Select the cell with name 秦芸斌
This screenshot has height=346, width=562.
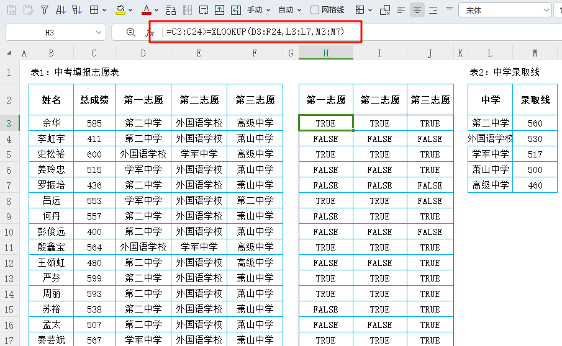click(52, 340)
